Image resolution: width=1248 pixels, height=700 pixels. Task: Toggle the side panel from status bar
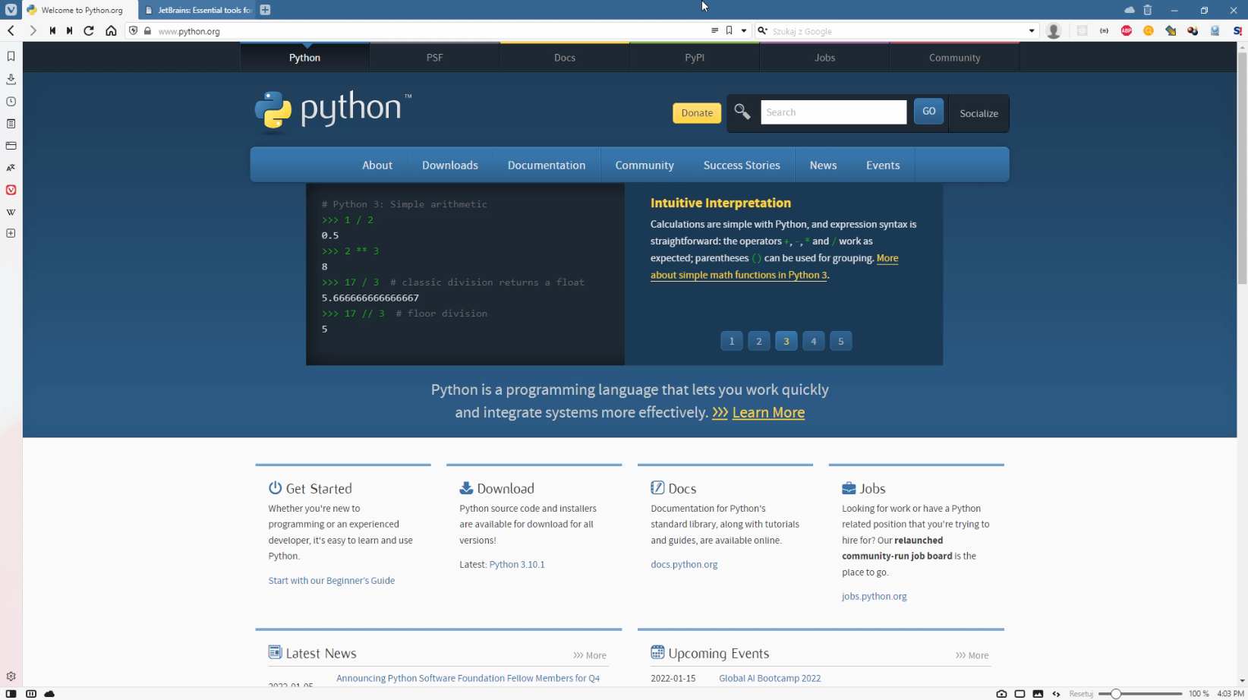click(x=11, y=694)
